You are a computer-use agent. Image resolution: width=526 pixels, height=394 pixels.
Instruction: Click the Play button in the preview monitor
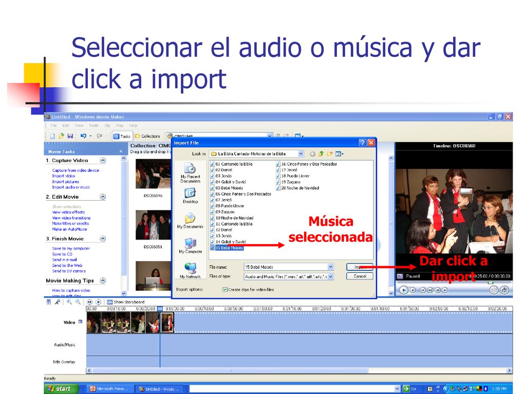tap(404, 290)
